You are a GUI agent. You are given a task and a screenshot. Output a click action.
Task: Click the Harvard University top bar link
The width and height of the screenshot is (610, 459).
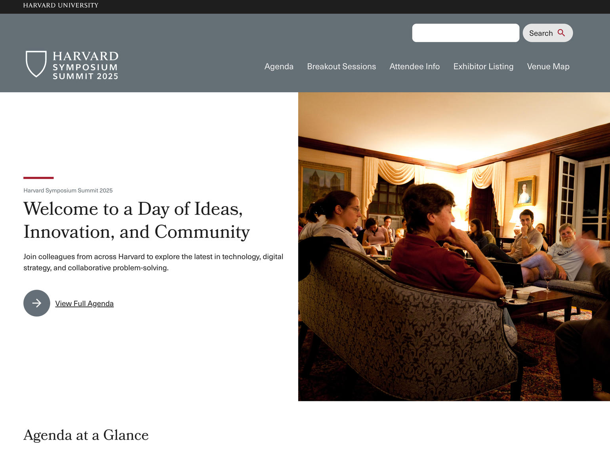tap(61, 5)
